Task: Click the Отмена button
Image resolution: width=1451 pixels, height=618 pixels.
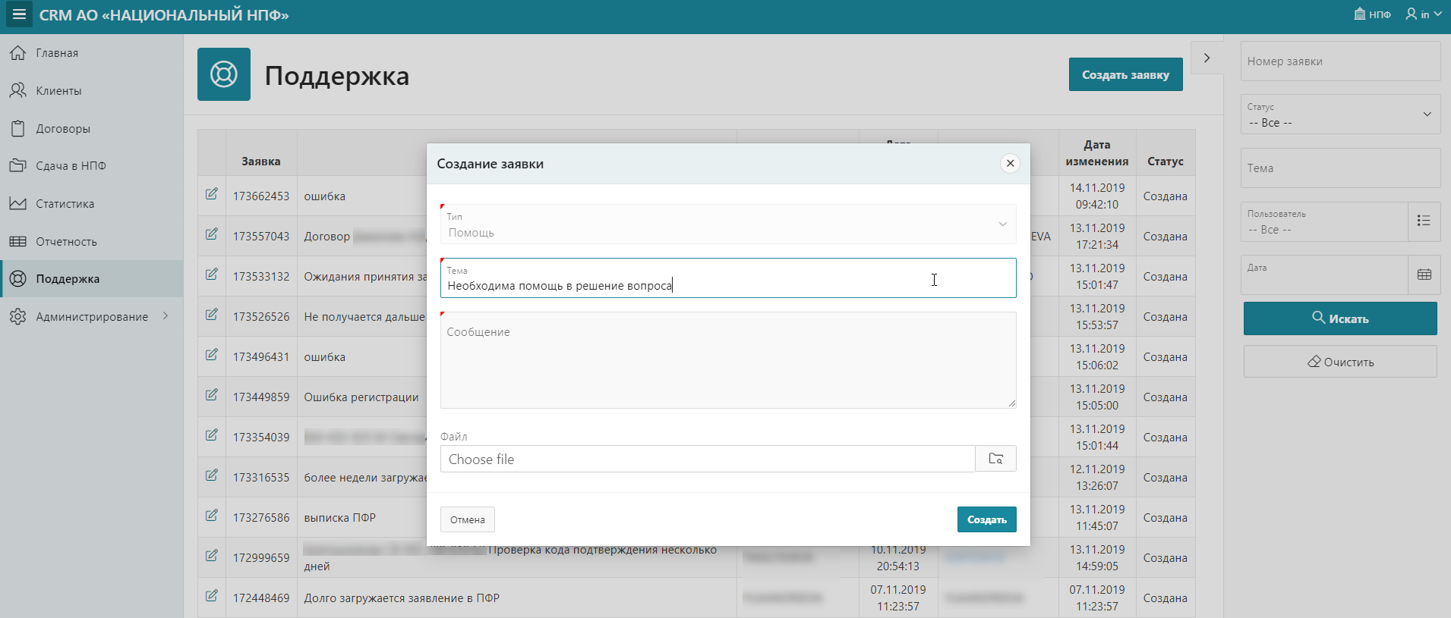Action: (x=468, y=519)
